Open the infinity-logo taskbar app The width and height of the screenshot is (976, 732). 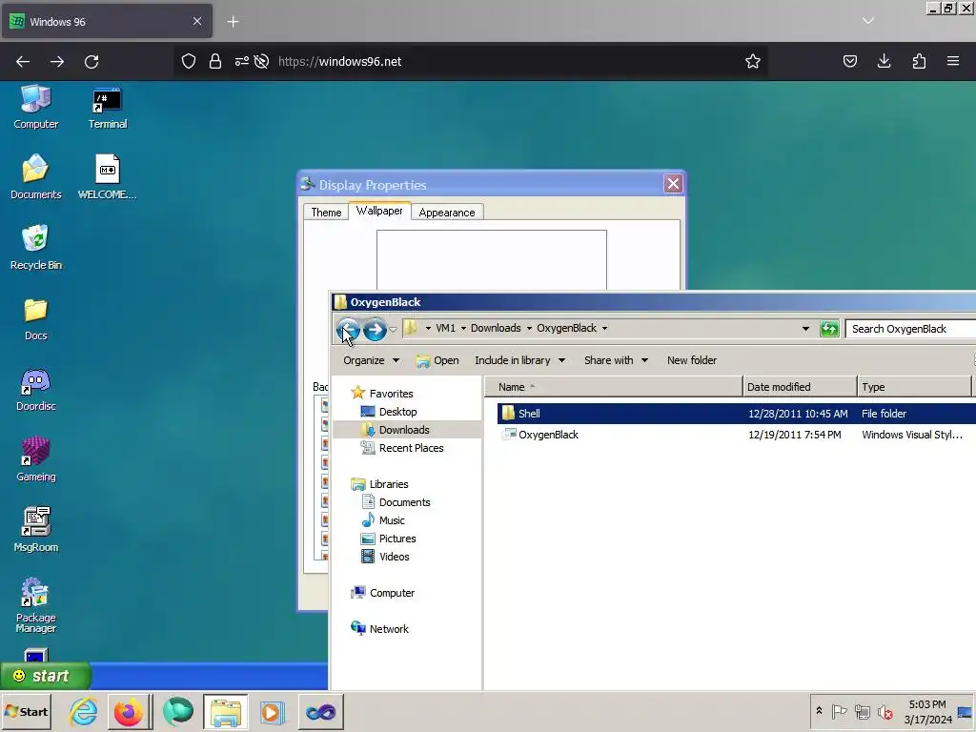320,711
